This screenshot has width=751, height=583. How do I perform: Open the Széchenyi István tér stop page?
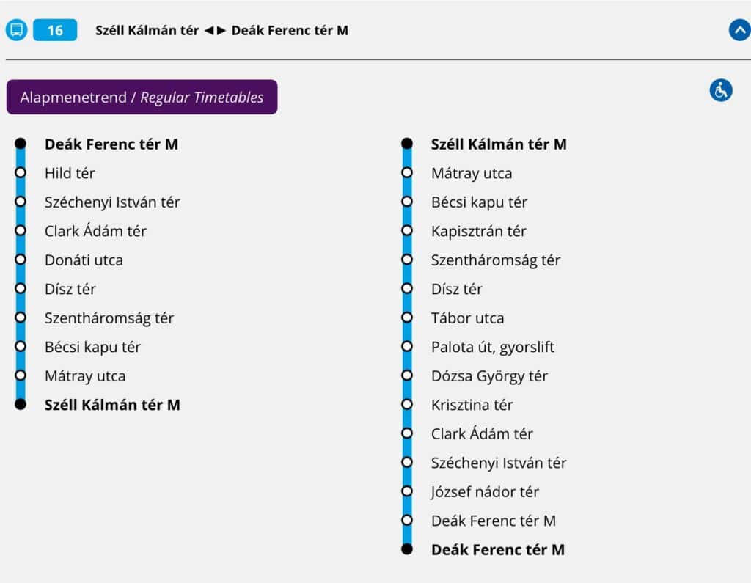[x=112, y=202]
